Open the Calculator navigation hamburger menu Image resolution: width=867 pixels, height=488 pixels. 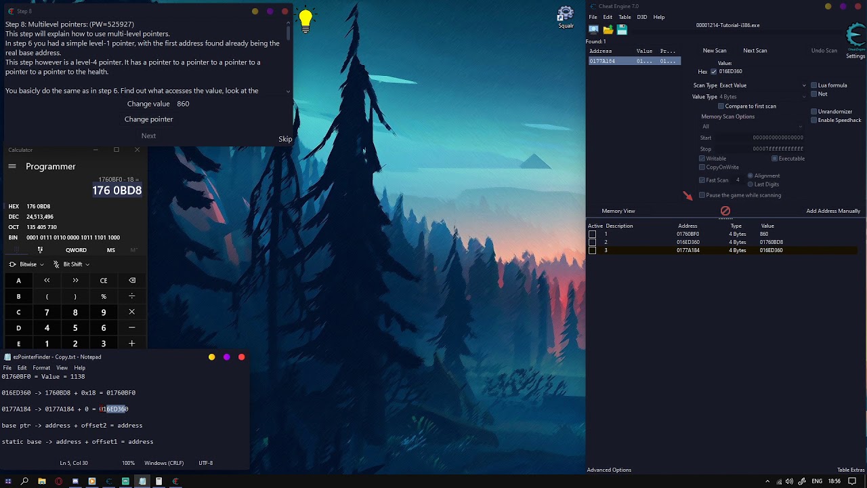pyautogui.click(x=12, y=166)
